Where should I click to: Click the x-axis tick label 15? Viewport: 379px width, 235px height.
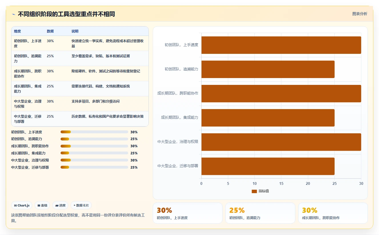coord(281,184)
